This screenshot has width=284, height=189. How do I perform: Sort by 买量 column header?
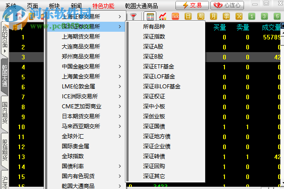pos(219,27)
